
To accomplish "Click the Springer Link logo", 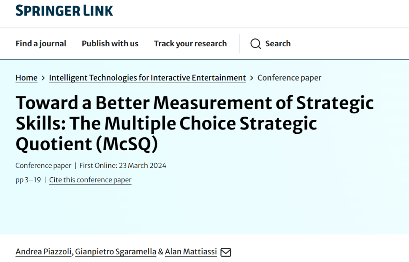I will (x=64, y=10).
